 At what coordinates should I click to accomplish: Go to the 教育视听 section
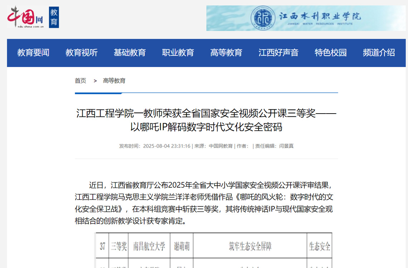pyautogui.click(x=82, y=53)
